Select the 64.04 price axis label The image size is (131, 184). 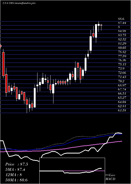[122, 102]
